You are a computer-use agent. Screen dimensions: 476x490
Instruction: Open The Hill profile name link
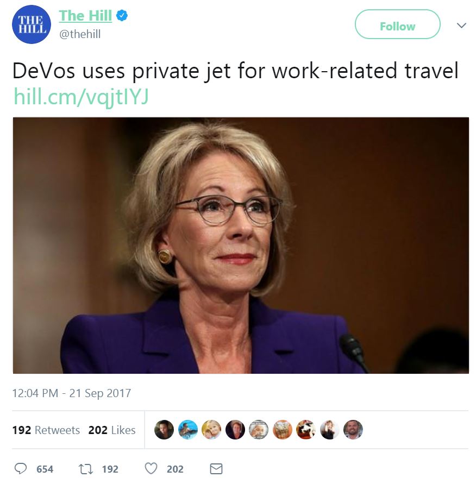85,16
